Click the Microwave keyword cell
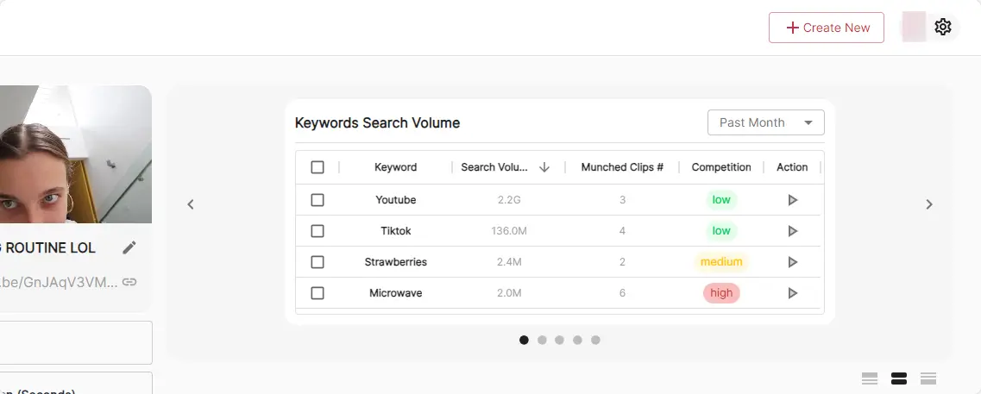The height and width of the screenshot is (394, 981). (x=395, y=292)
